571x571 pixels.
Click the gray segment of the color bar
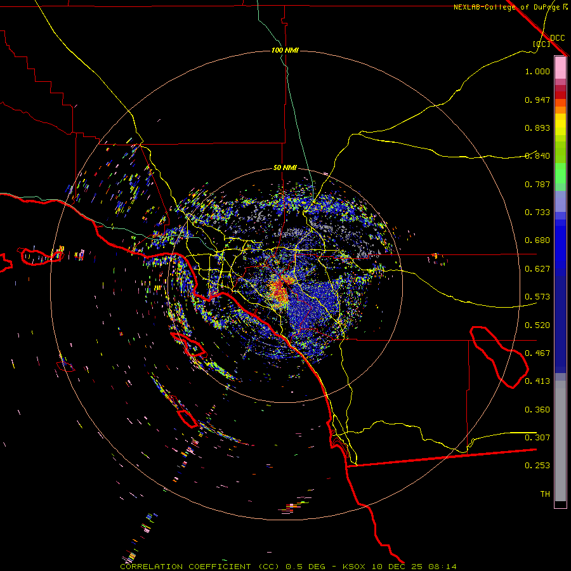[560, 441]
